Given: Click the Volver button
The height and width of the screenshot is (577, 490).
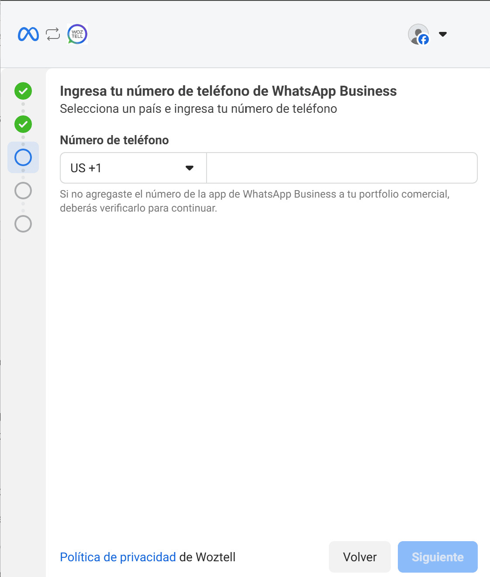Looking at the screenshot, I should pyautogui.click(x=360, y=557).
